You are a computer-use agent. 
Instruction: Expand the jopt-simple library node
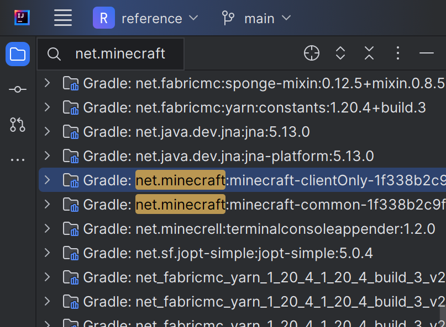pos(48,253)
